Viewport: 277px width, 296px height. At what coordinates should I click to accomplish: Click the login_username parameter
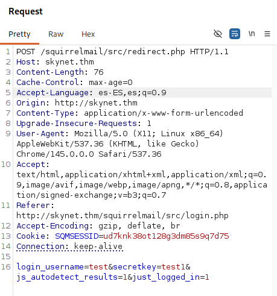50,267
